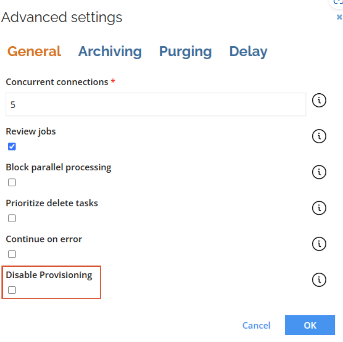
Task: View info icon for Block parallel processing
Action: (319, 172)
